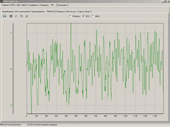This screenshot has height=127, width=170.
Task: Open the УОЗ по уск. sub-tab
Action: pos(71,12)
